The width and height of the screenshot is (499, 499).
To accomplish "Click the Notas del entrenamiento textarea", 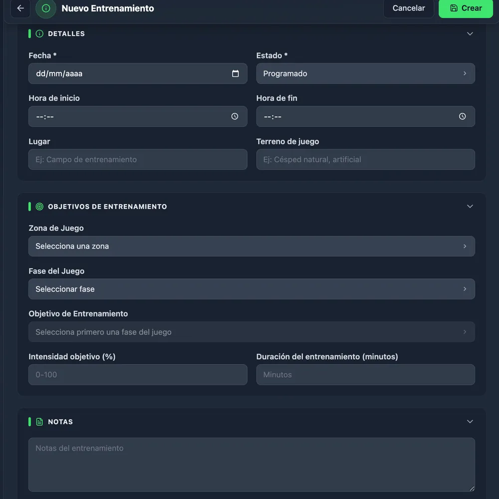I will [251, 465].
